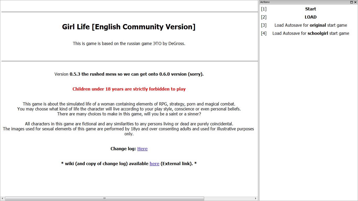Click the [3] shortcut number
Image resolution: width=358 pixels, height=201 pixels.
[264, 25]
